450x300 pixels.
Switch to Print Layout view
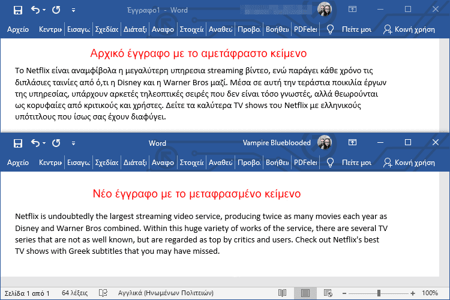(x=305, y=293)
